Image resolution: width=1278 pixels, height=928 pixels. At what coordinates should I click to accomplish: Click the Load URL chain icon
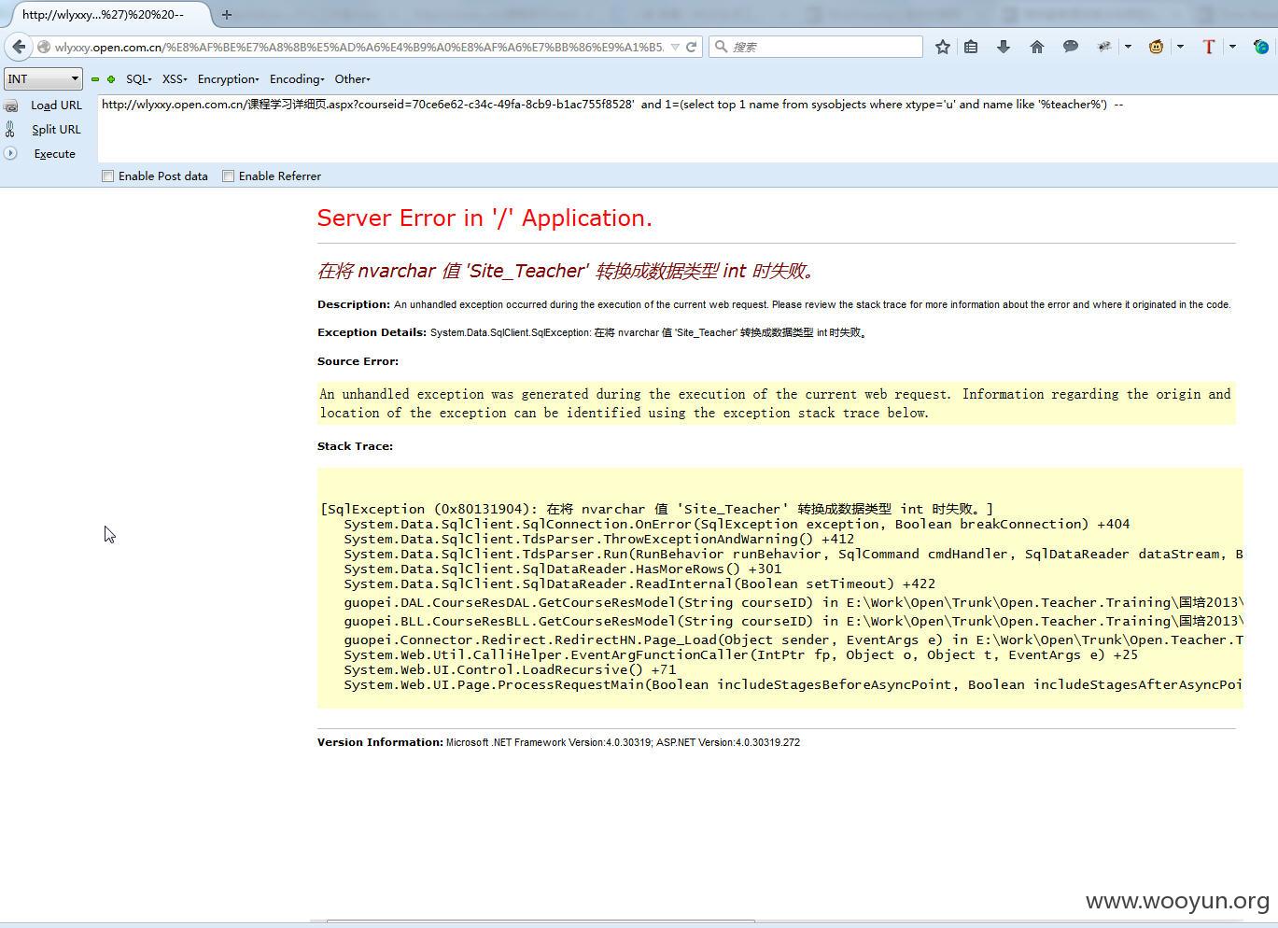11,105
